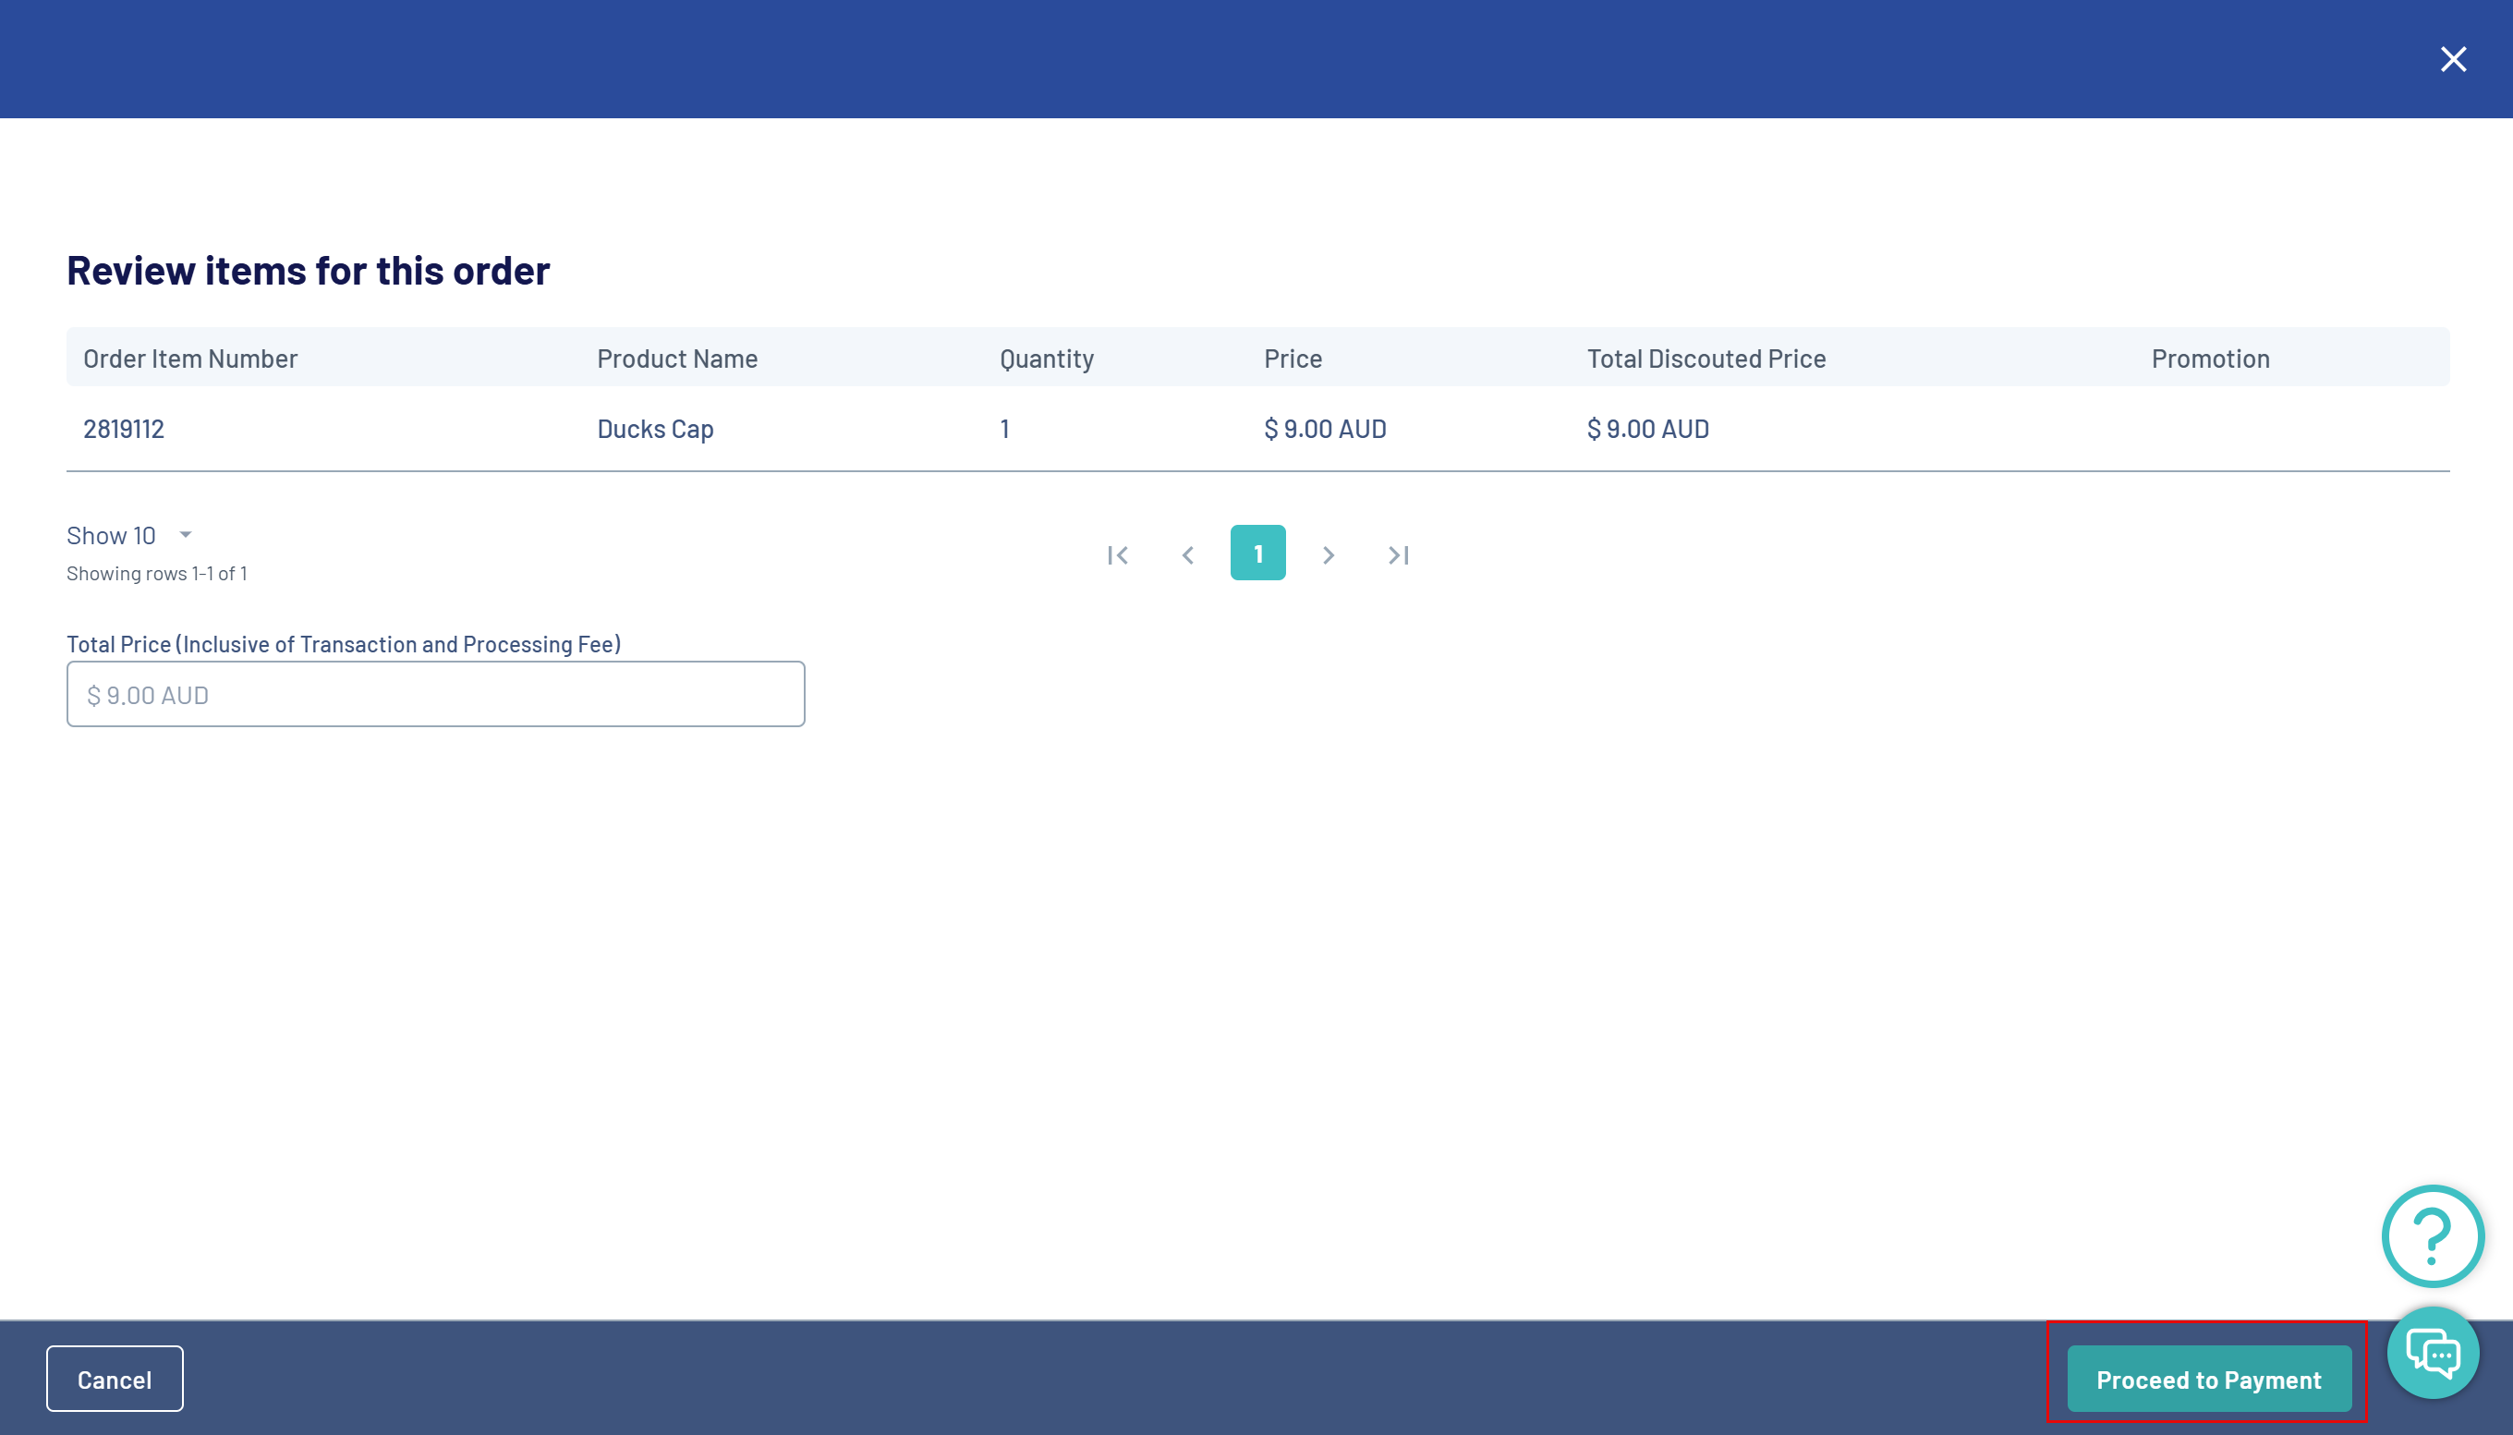Viewport: 2513px width, 1435px height.
Task: Go to first page of results
Action: (1117, 555)
